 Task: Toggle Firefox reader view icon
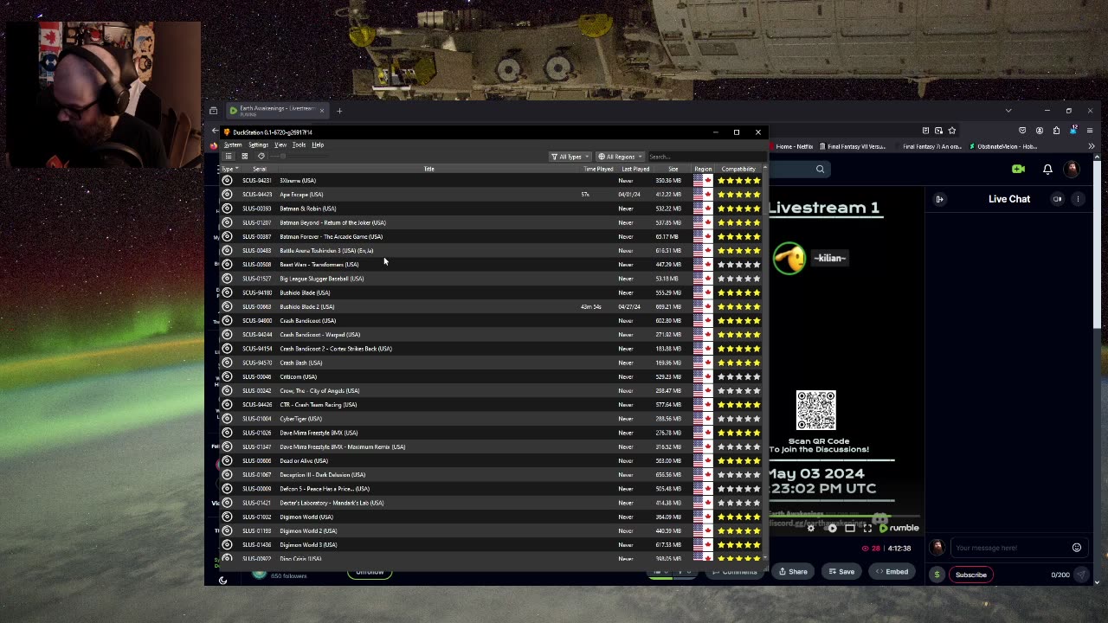pyautogui.click(x=925, y=131)
